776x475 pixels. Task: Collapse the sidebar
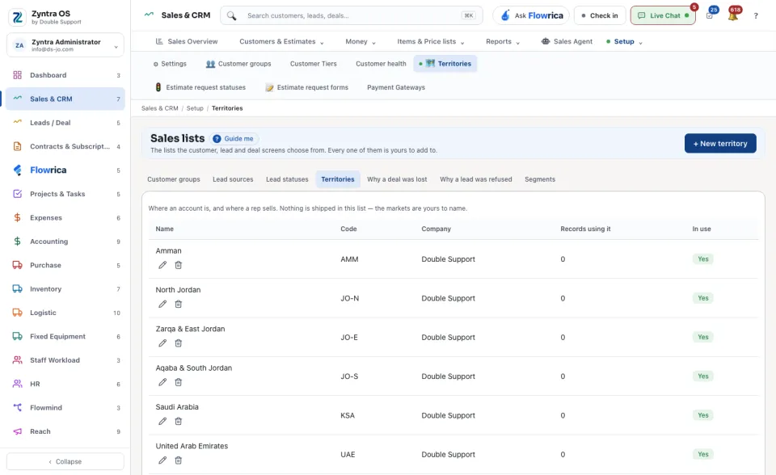65,461
